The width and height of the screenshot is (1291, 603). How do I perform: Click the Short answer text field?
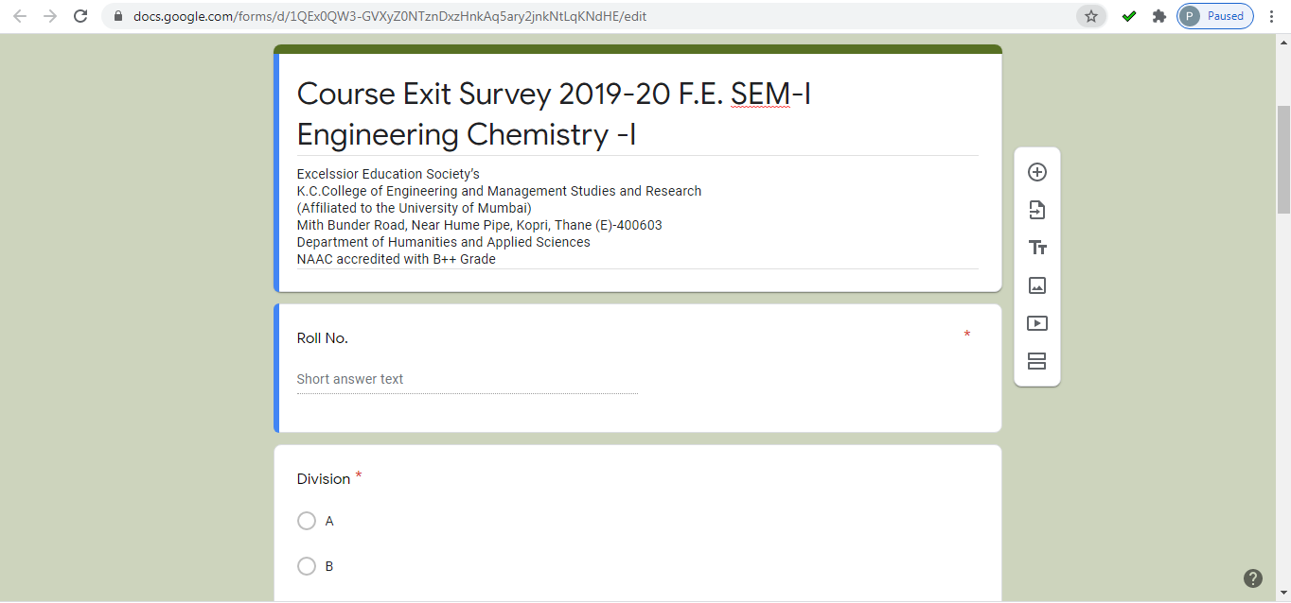coord(467,379)
